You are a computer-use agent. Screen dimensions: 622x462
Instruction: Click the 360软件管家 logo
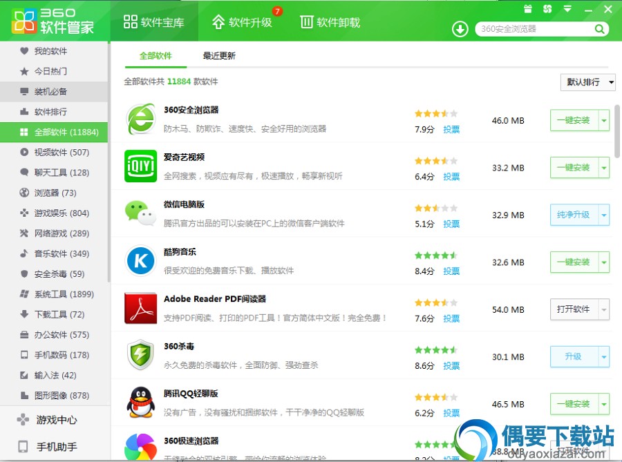pyautogui.click(x=53, y=21)
